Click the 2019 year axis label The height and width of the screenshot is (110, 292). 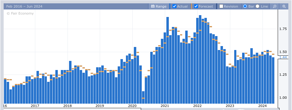click(100, 106)
